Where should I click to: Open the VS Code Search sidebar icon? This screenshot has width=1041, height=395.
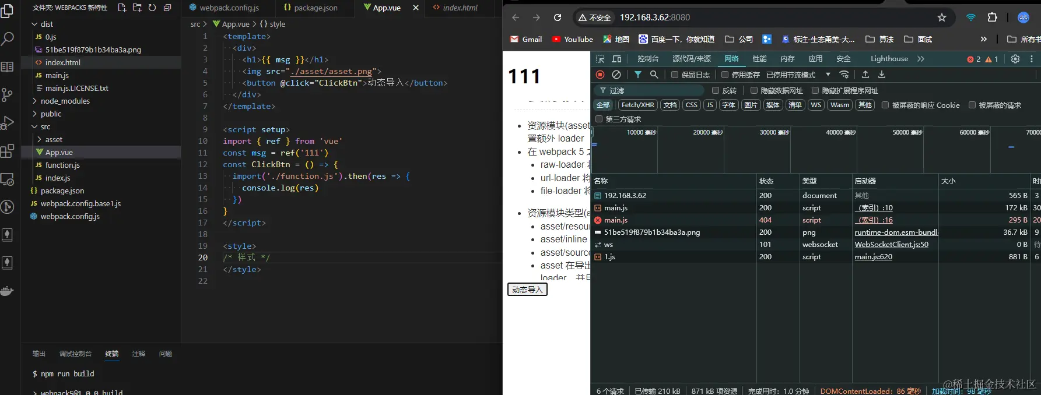(x=8, y=39)
